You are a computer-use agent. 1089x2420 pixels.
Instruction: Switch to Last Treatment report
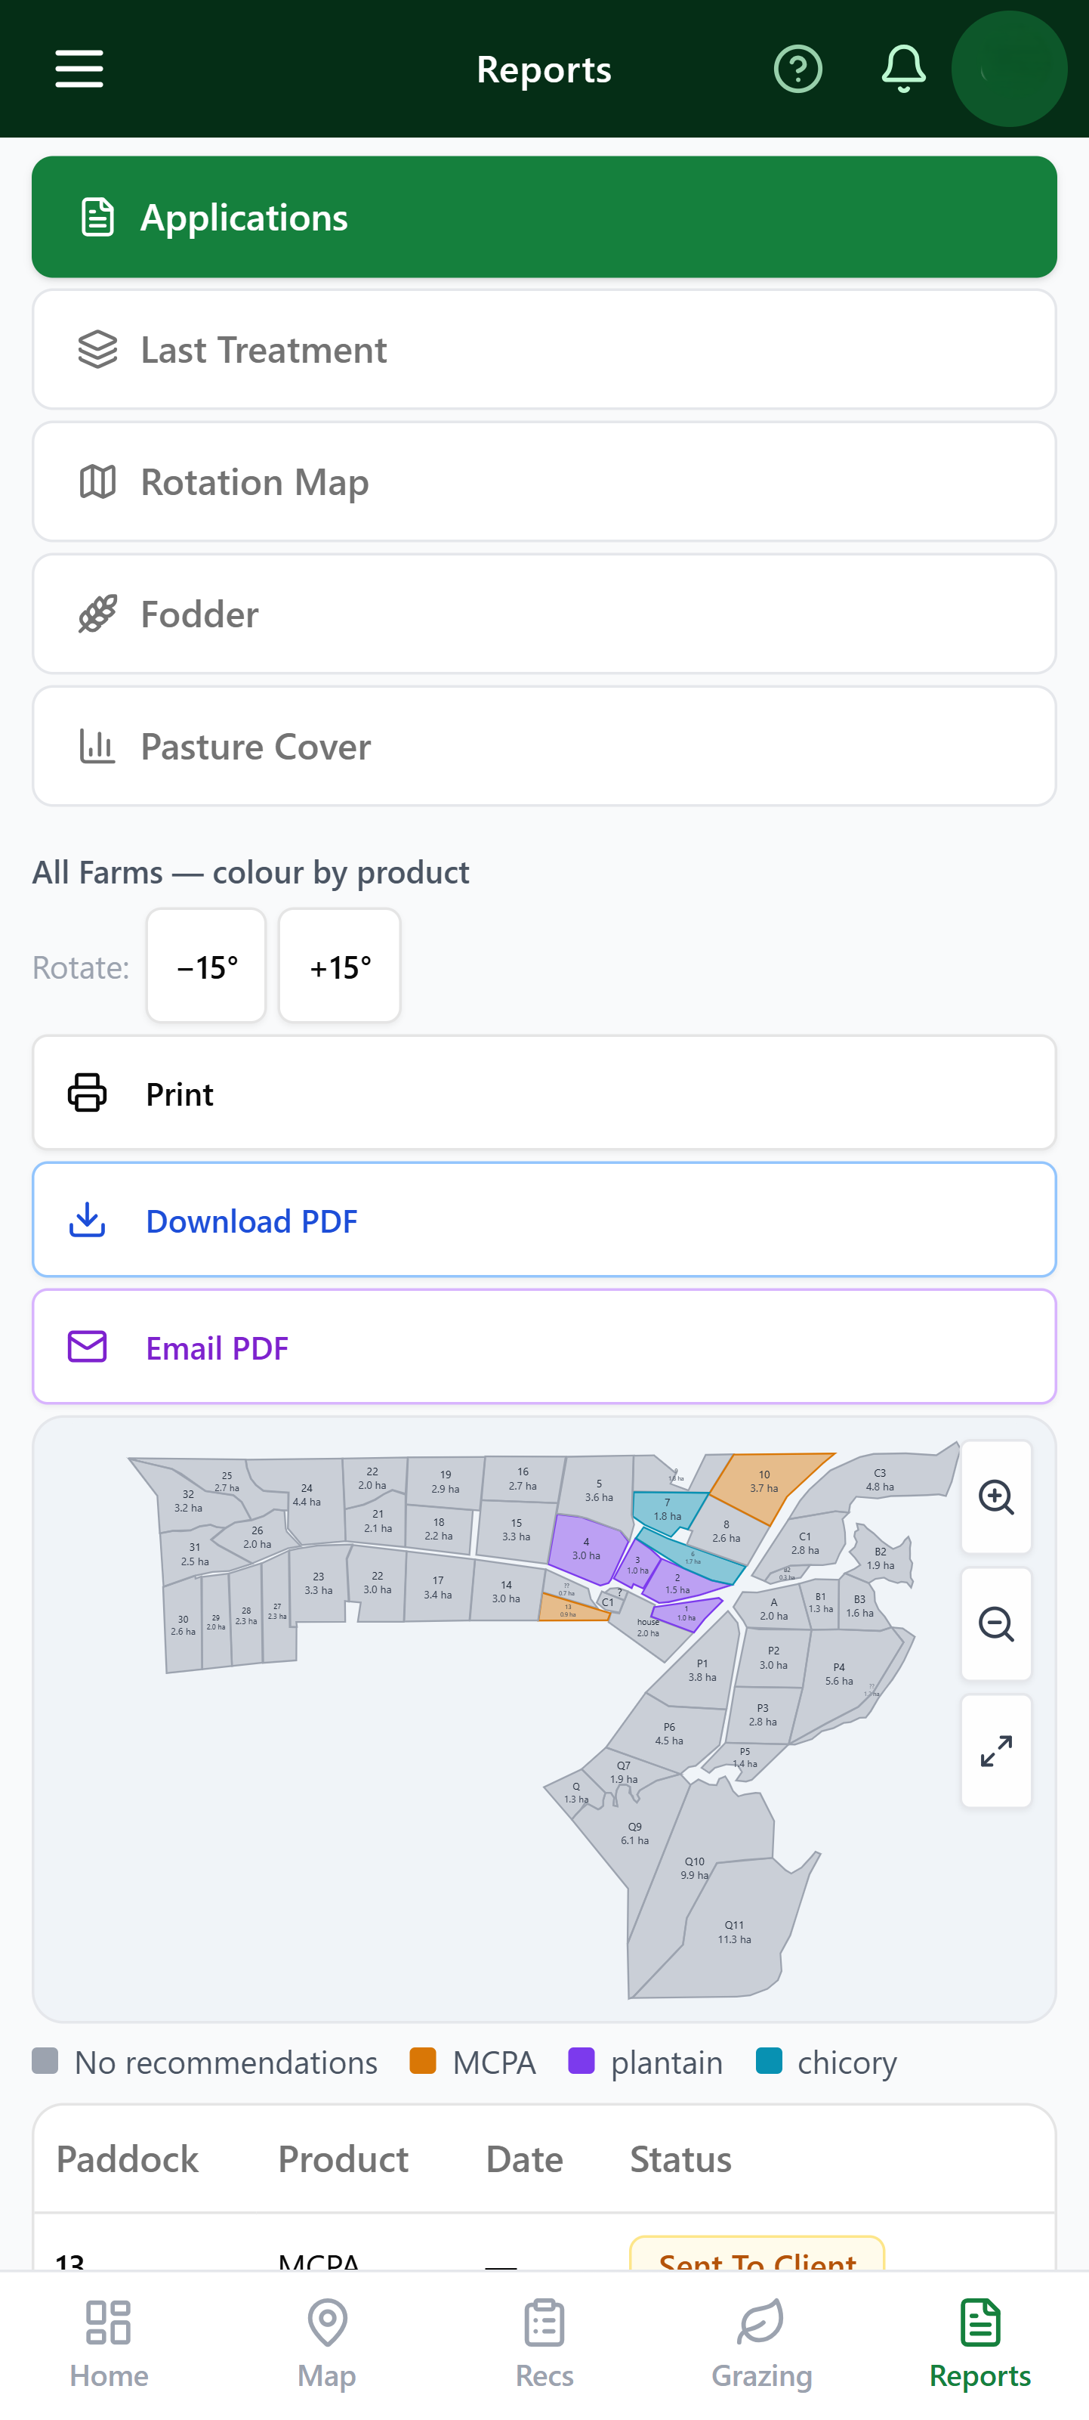[x=544, y=349]
